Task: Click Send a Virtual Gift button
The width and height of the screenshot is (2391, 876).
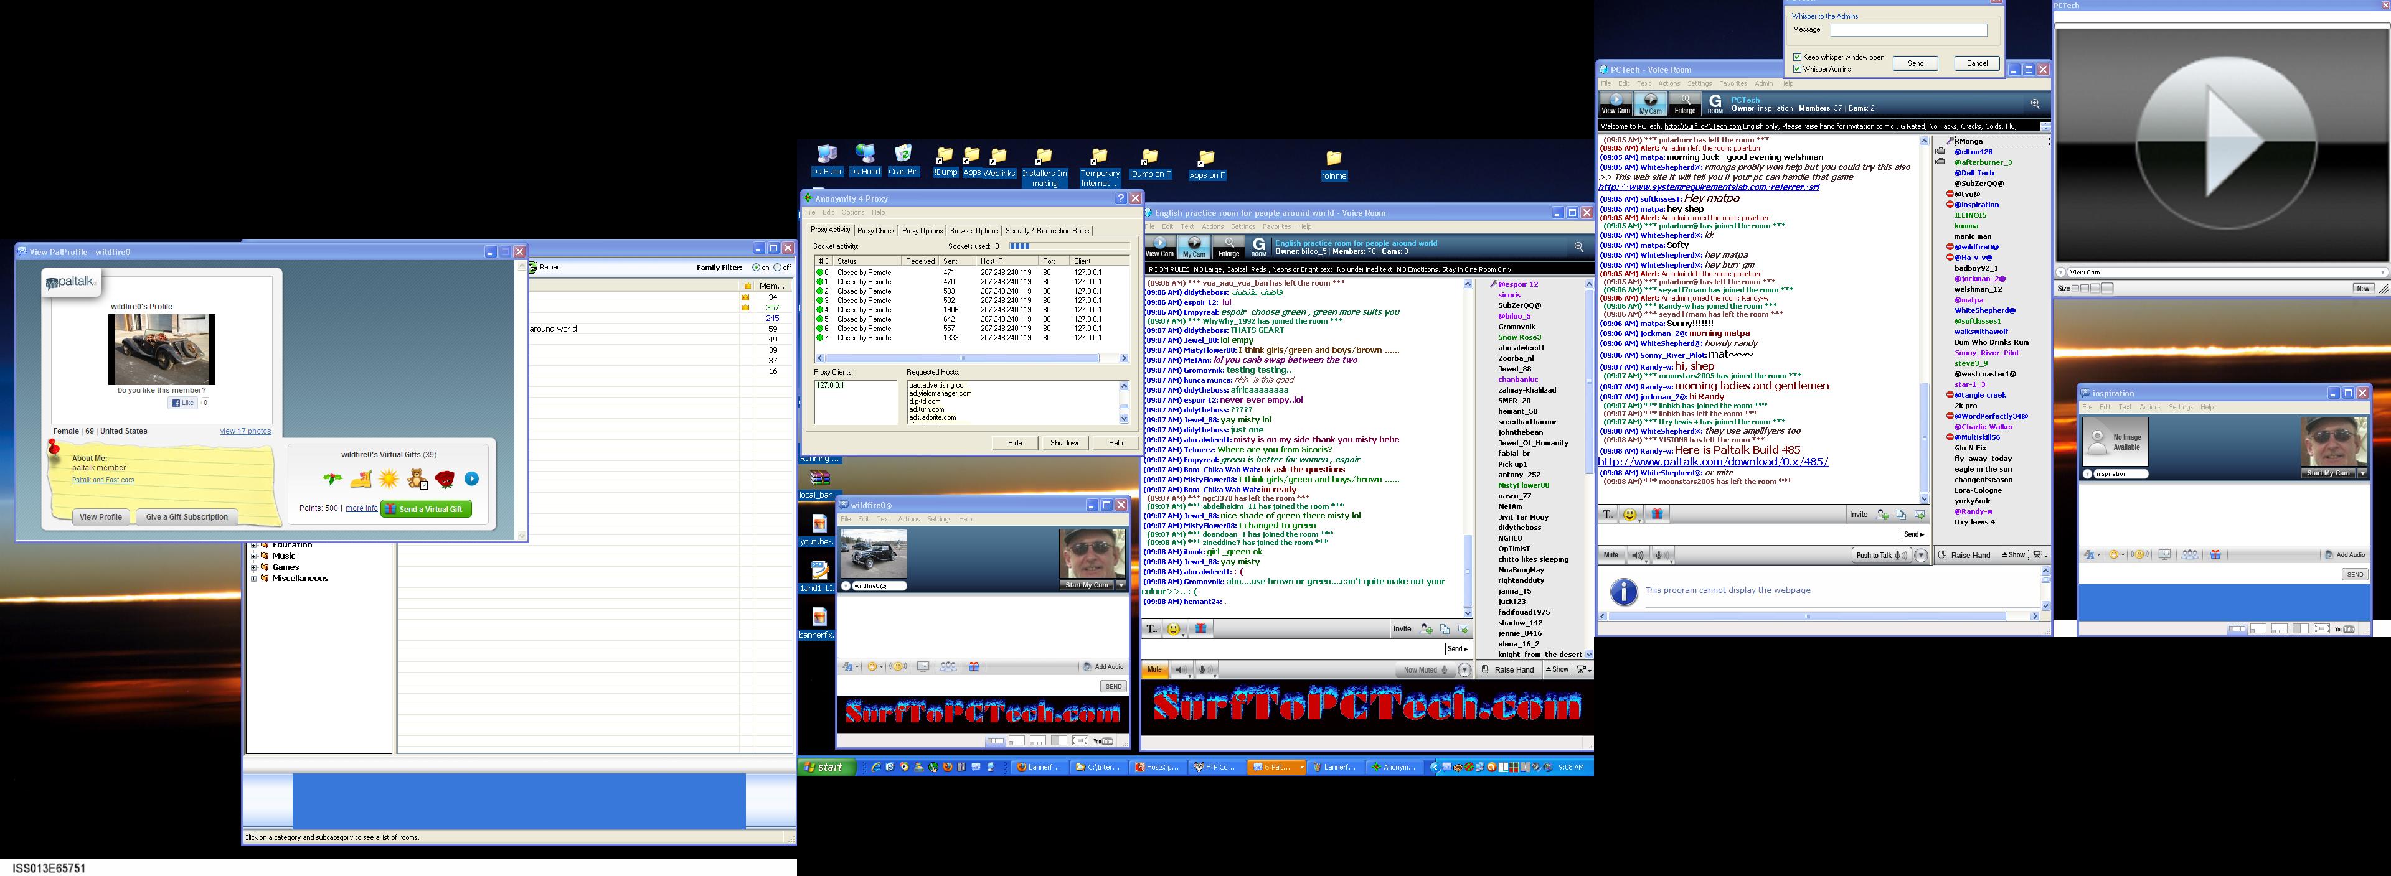Action: [426, 509]
